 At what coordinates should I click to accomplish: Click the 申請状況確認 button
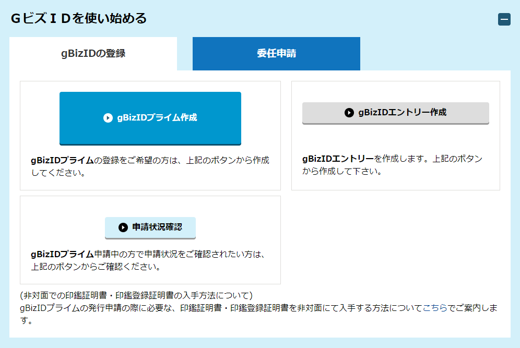point(150,227)
